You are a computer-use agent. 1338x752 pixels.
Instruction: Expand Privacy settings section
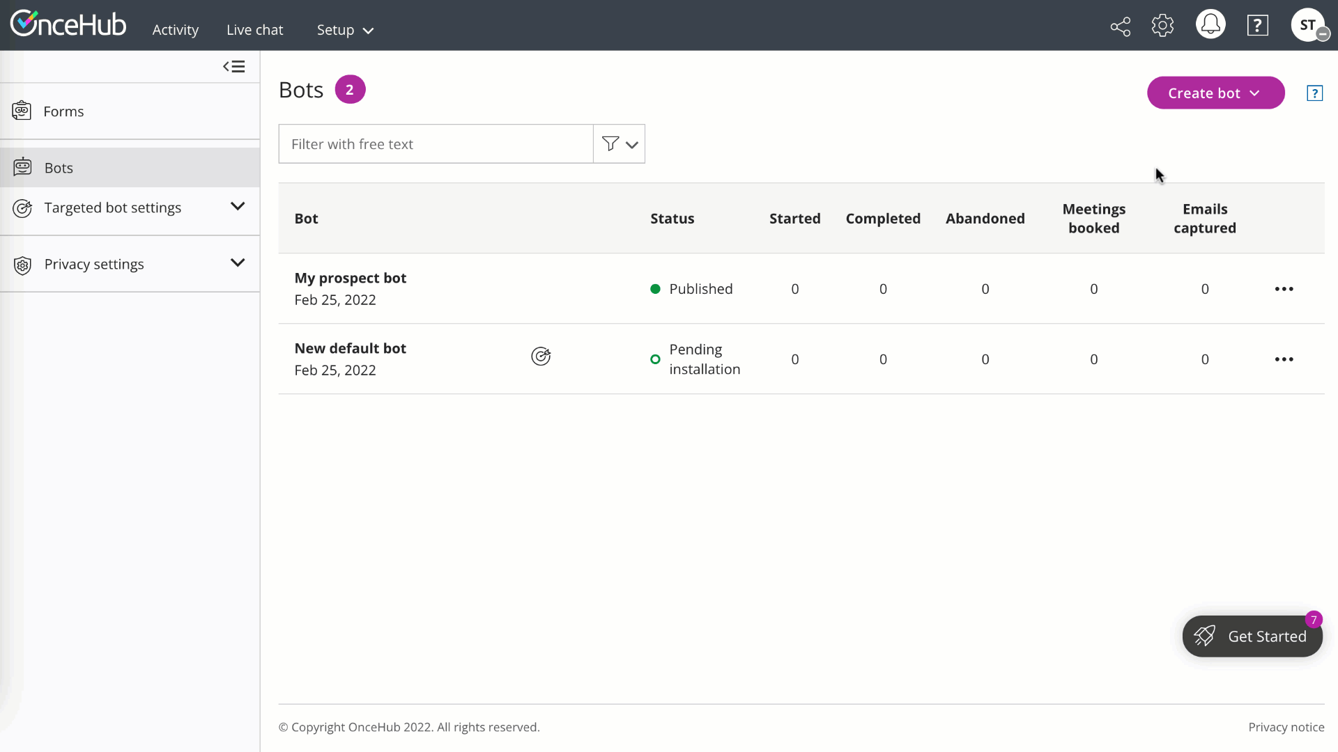[238, 263]
